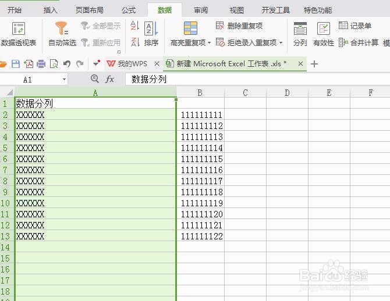The height and width of the screenshot is (301, 390).
Task: Select the XXXXXX cell in row 10
Action: [x=95, y=203]
